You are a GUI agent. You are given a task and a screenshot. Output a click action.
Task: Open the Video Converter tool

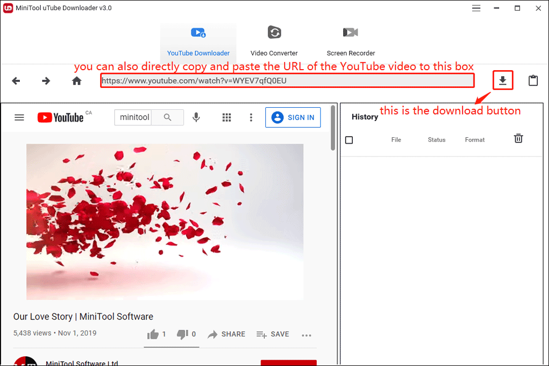coord(274,40)
